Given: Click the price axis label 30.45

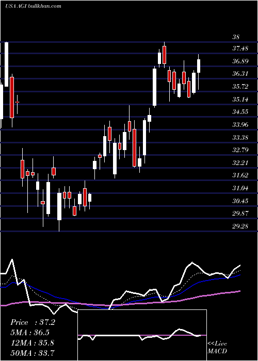Looking at the screenshot, I should 240,201.
